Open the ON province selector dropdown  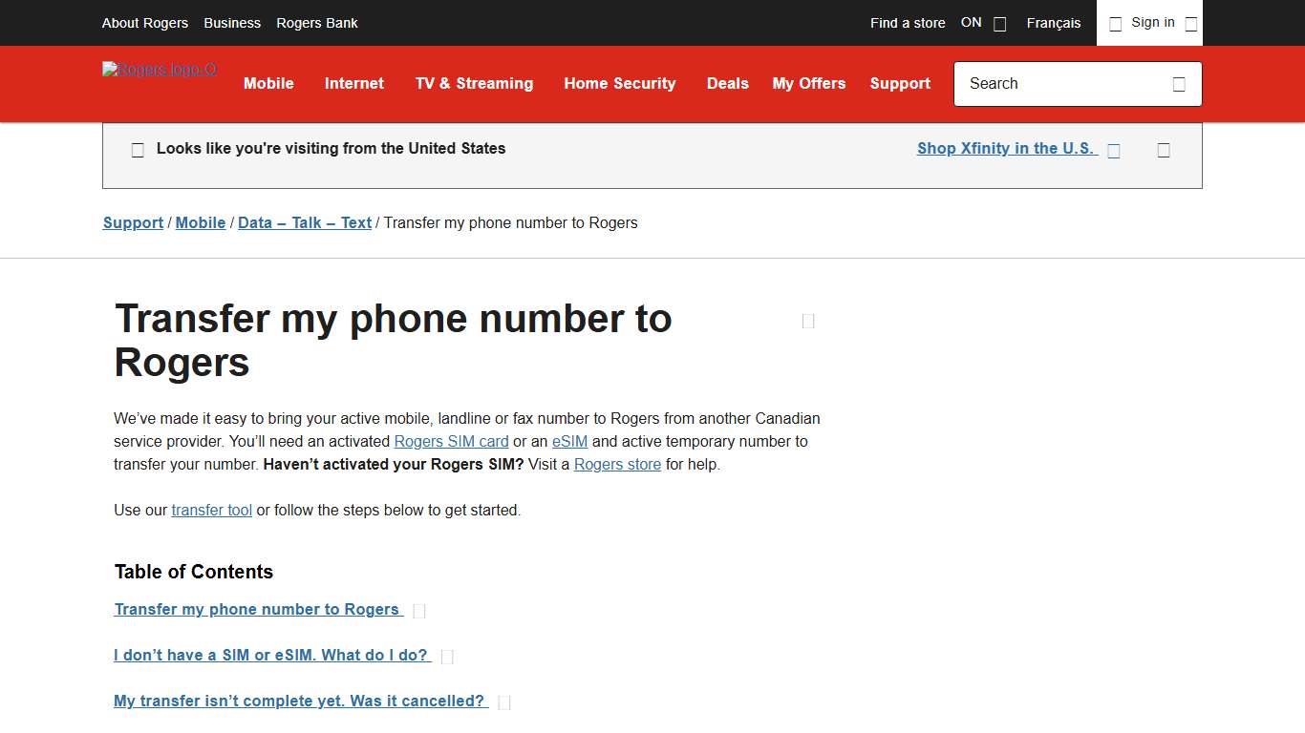(x=998, y=23)
